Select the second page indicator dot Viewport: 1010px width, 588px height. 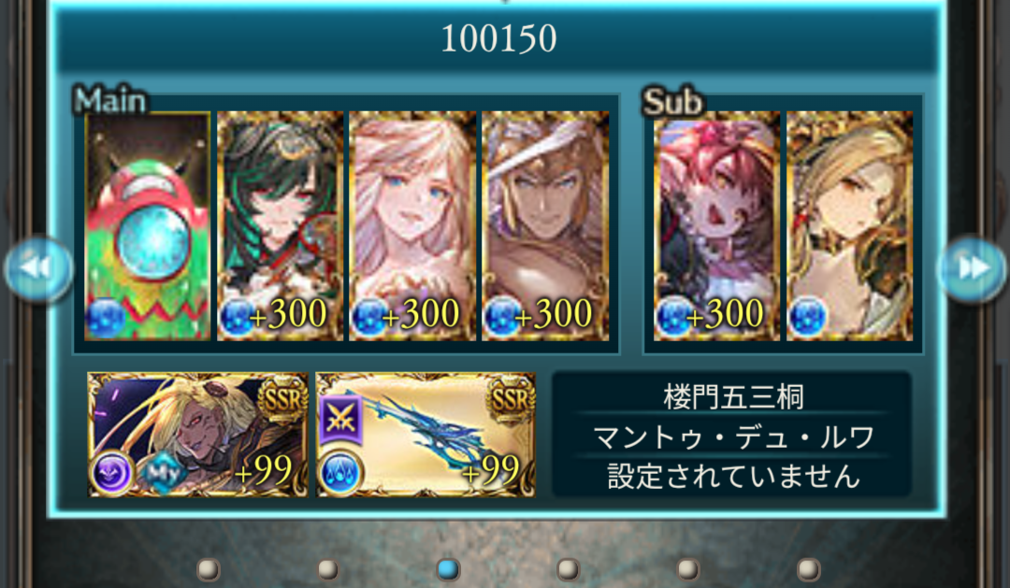point(328,569)
